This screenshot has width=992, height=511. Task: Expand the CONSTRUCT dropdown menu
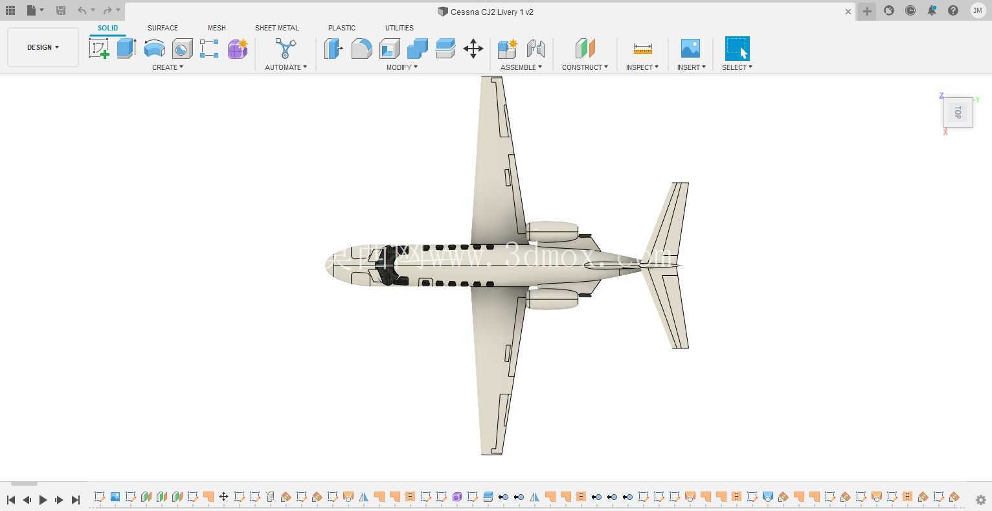tap(585, 67)
